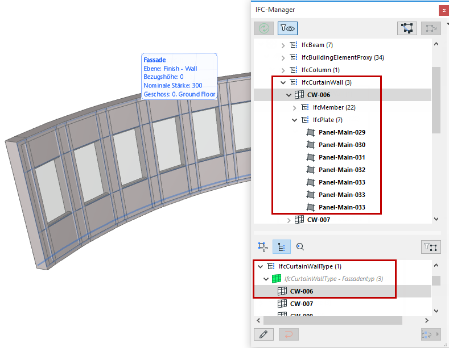Click the upper tree scrollbar up arrow

[x=436, y=44]
